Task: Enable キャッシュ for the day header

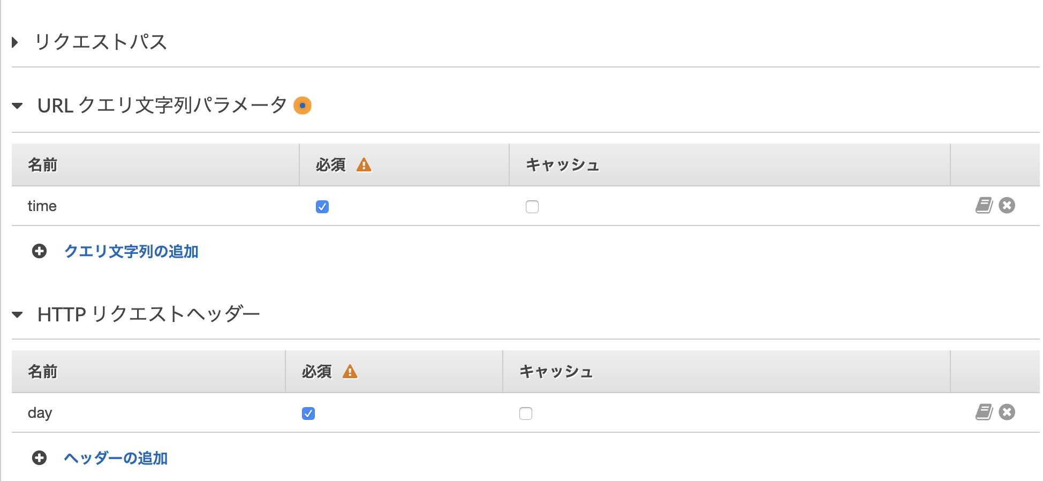Action: coord(525,413)
